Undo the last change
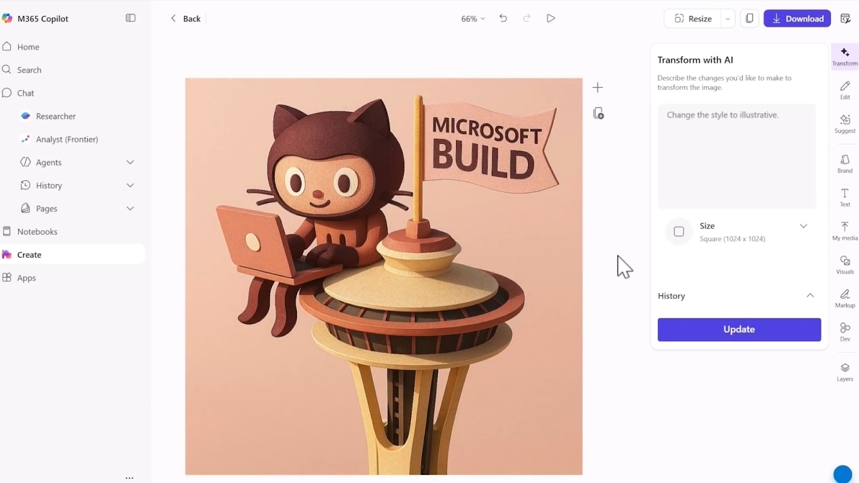Screen dimensions: 859x483 503,18
